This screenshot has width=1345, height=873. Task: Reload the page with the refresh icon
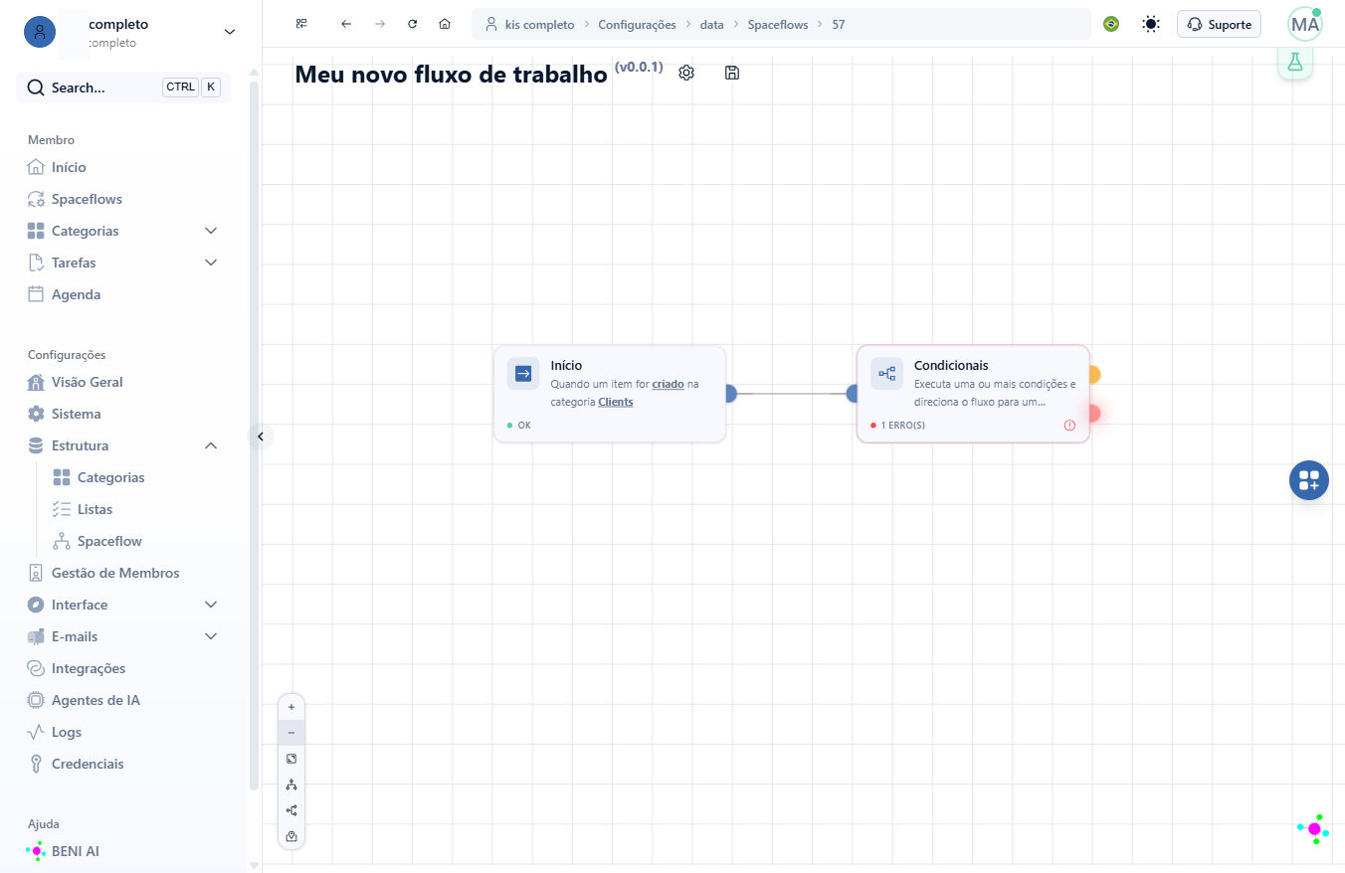point(412,24)
